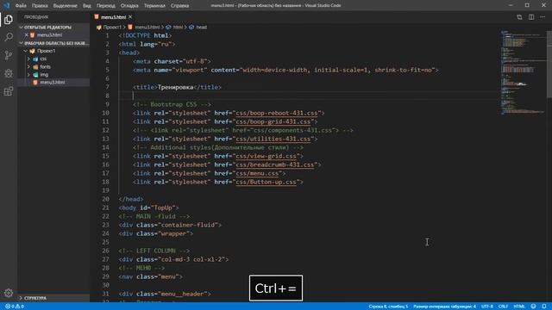
Task: Open the Файл menu
Action: (21, 6)
